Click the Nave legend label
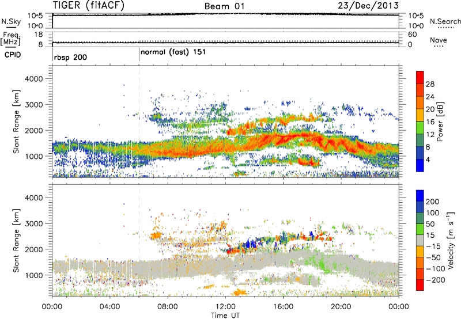461x319 pixels. click(x=439, y=40)
